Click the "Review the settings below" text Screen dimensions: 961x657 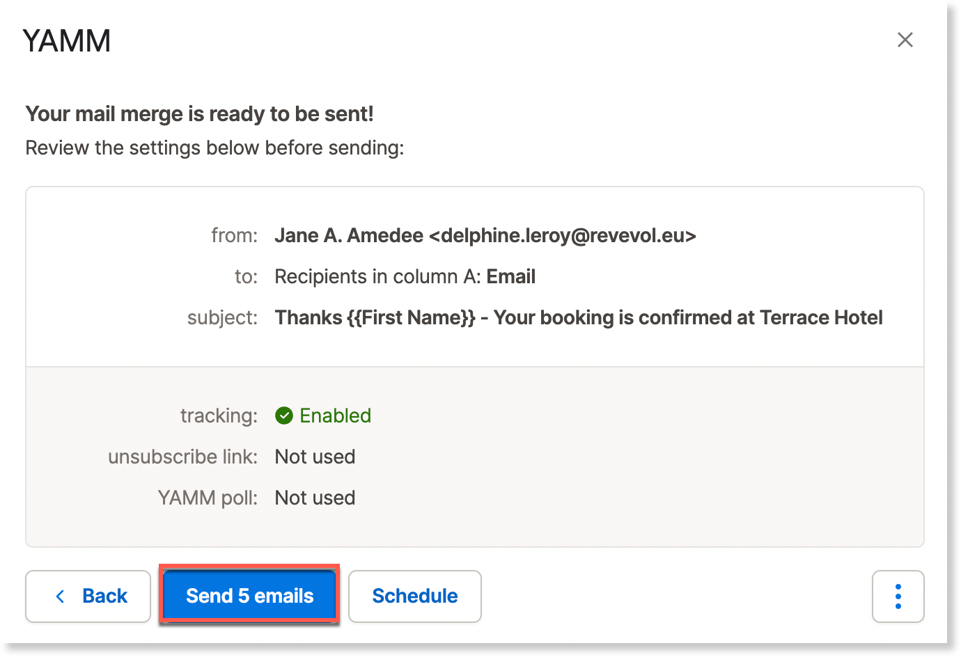tap(214, 148)
